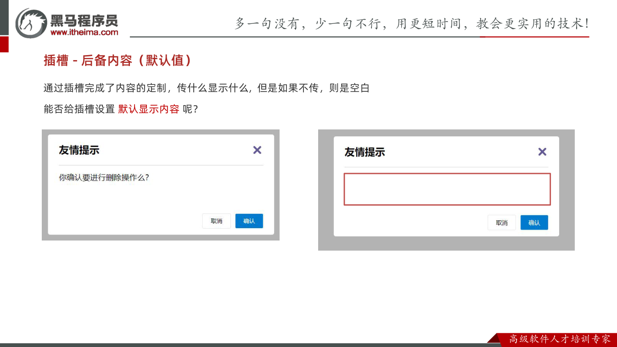
Task: Close the right 友情提示 dialog with X
Action: (x=542, y=152)
